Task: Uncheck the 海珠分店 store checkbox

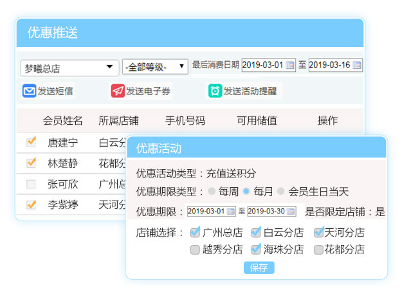Action: pos(256,250)
